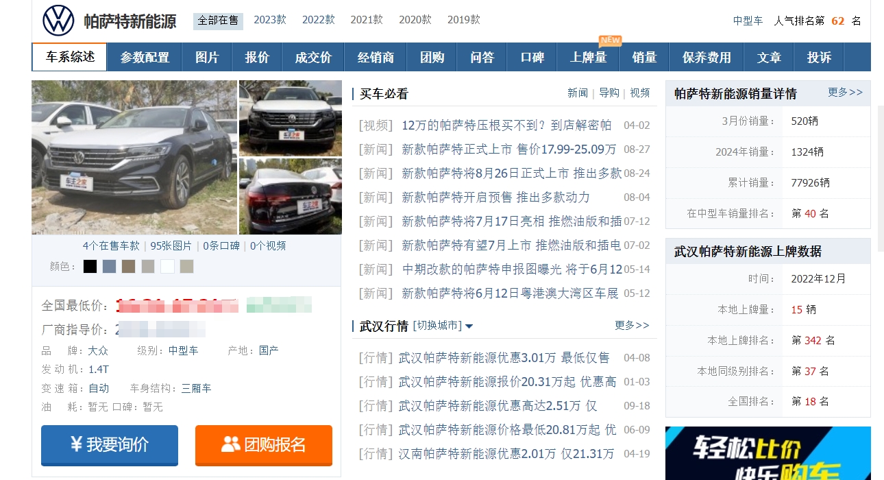Open the large front view car photo
Image resolution: width=884 pixels, height=480 pixels.
[x=134, y=157]
